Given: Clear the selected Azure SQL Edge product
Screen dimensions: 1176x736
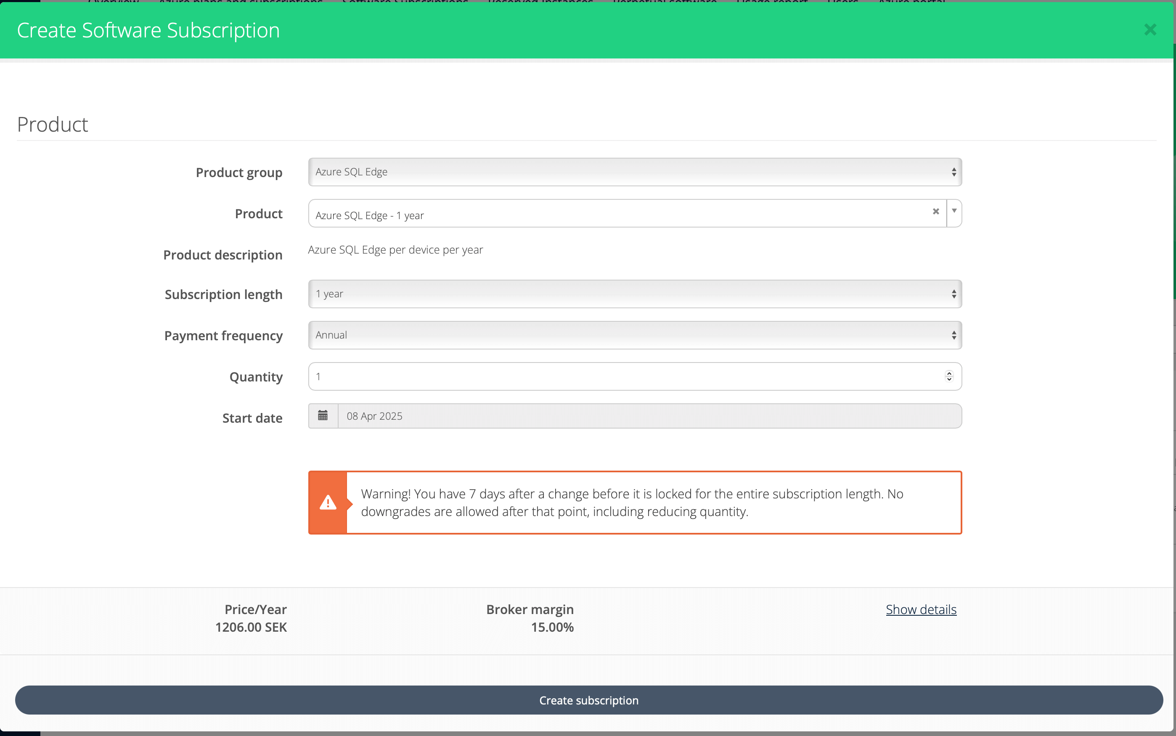Looking at the screenshot, I should 935,211.
